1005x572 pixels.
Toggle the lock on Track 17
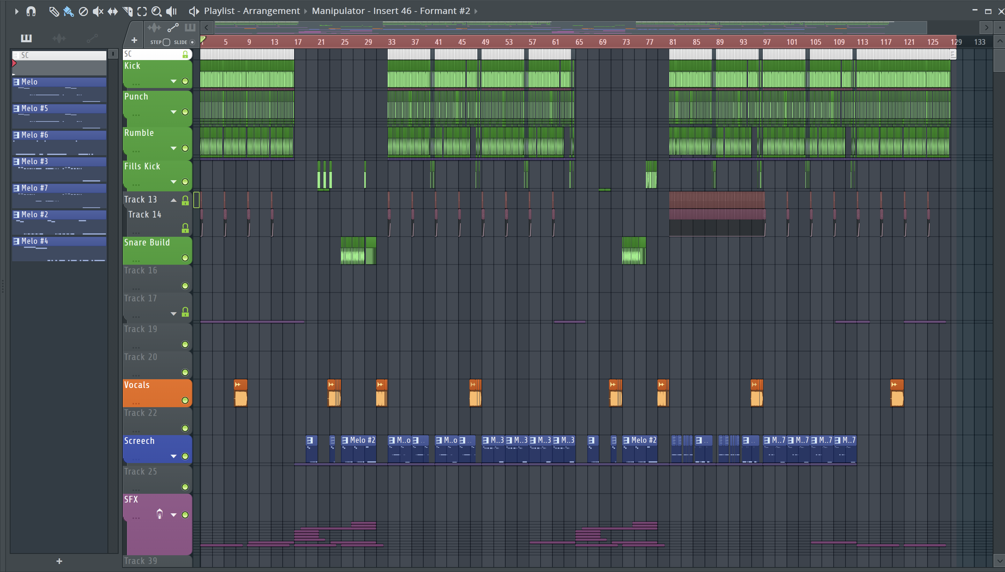(185, 312)
